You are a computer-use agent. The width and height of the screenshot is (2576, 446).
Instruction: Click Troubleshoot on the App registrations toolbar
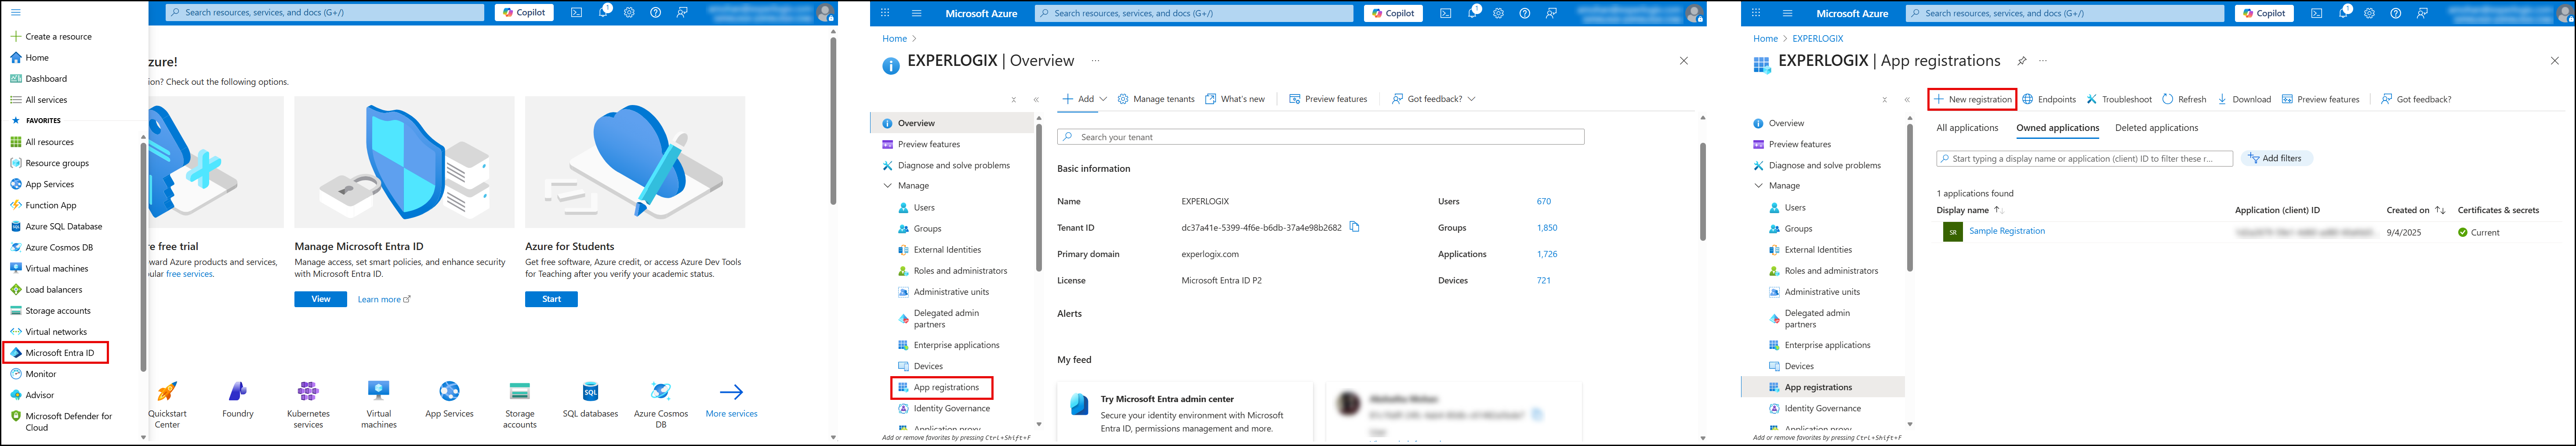2118,99
